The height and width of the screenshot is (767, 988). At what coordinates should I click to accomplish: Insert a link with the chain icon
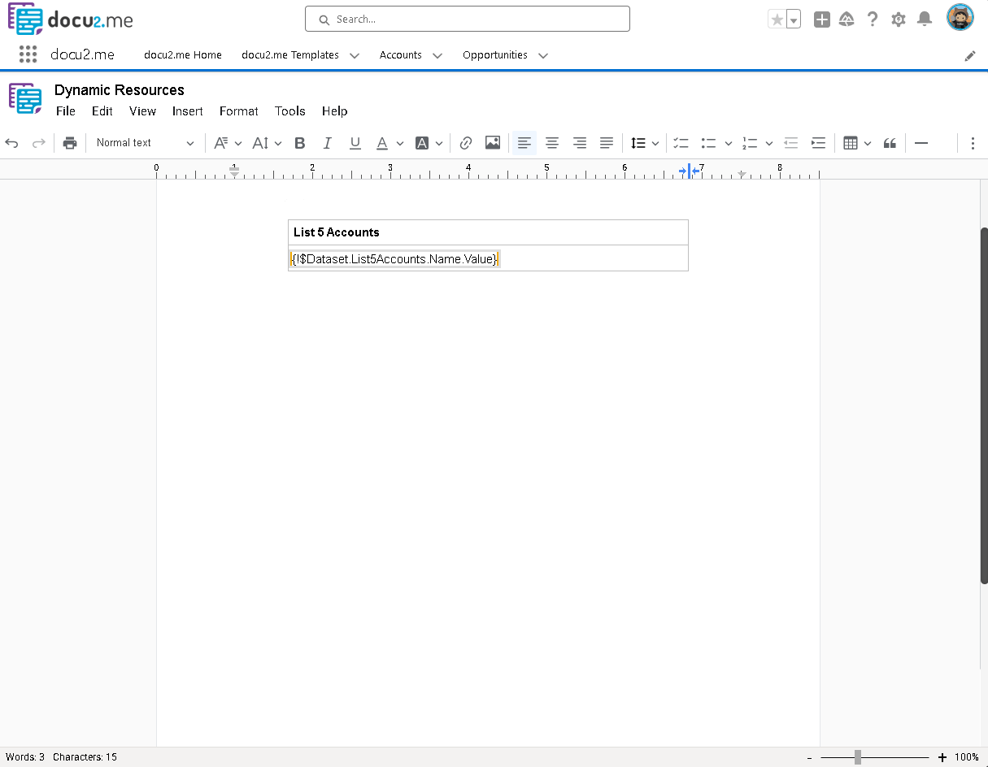[466, 143]
